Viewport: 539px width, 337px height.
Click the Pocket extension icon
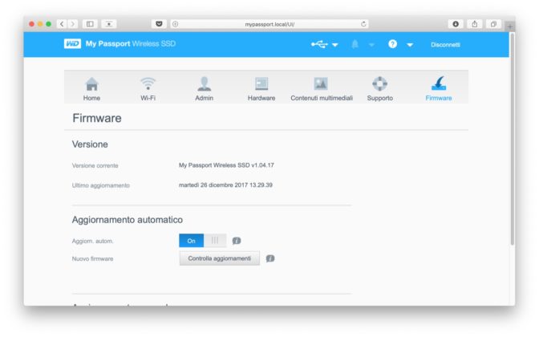tap(159, 24)
